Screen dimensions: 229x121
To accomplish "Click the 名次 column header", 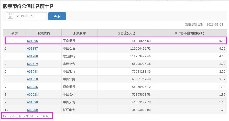I will coord(15,33).
